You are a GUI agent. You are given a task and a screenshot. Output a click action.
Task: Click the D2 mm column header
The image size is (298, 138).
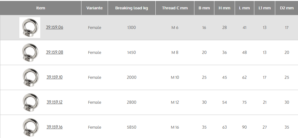click(287, 8)
